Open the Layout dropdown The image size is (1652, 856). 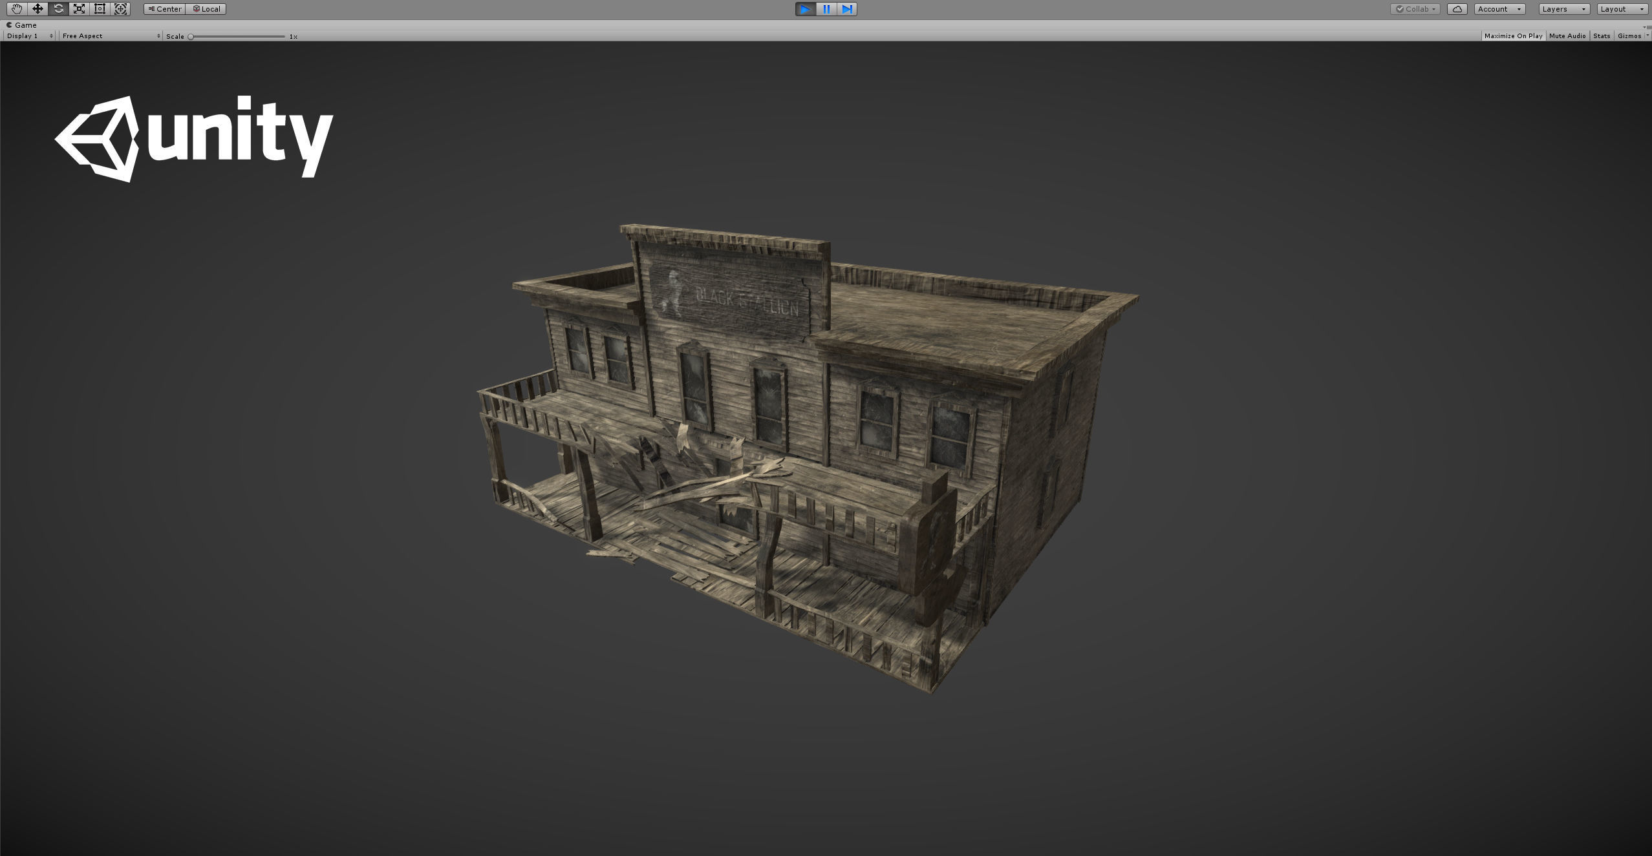(x=1622, y=9)
